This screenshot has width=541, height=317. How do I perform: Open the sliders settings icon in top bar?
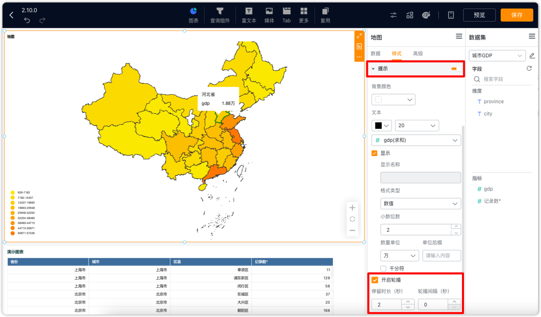[393, 15]
